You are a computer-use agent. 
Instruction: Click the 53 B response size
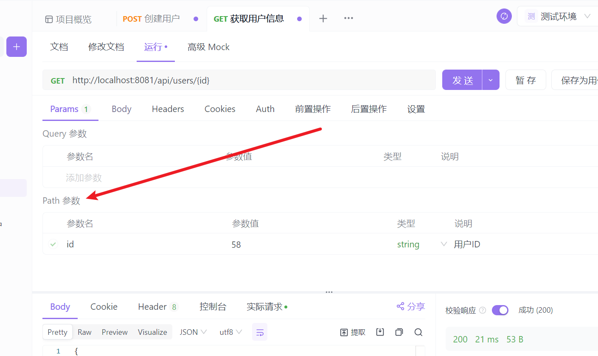click(515, 339)
